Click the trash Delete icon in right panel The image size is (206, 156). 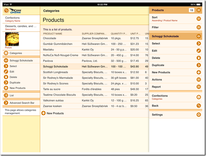[x=199, y=58]
